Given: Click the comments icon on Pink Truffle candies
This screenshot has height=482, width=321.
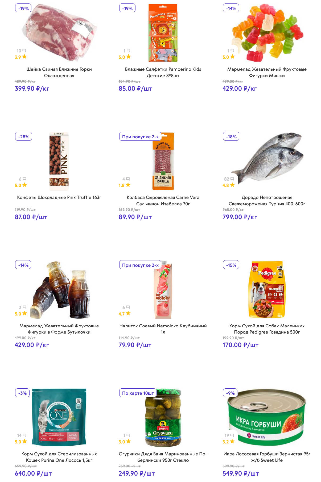Looking at the screenshot, I should pyautogui.click(x=24, y=179).
